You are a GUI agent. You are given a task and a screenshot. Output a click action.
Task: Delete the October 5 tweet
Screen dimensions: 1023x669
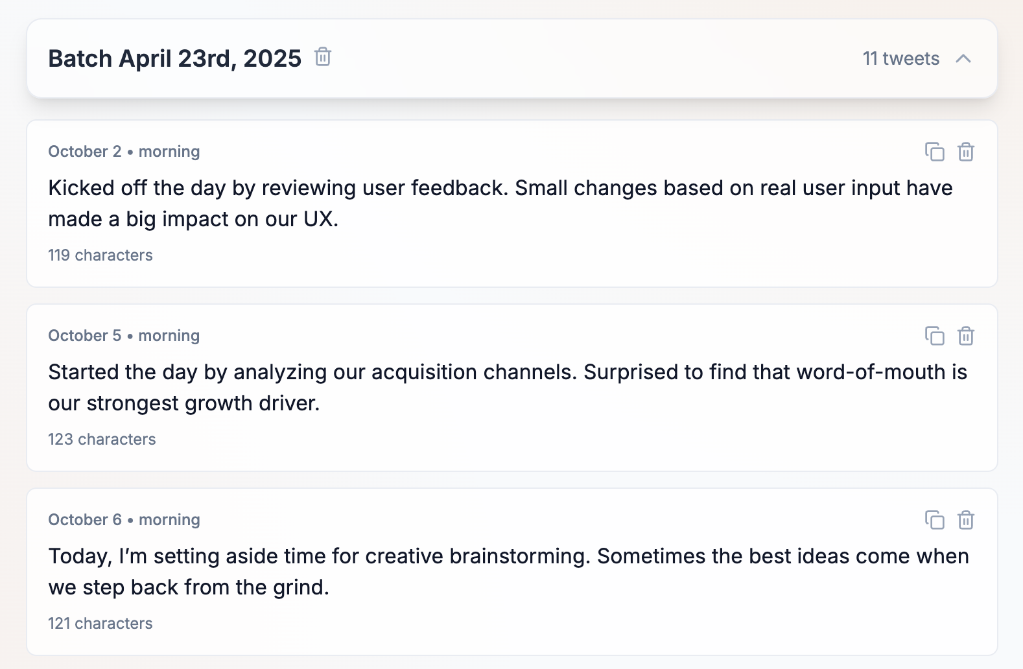pos(966,336)
